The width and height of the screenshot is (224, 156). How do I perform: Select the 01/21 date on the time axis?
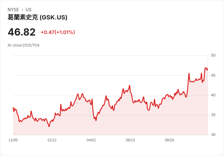coord(52,140)
